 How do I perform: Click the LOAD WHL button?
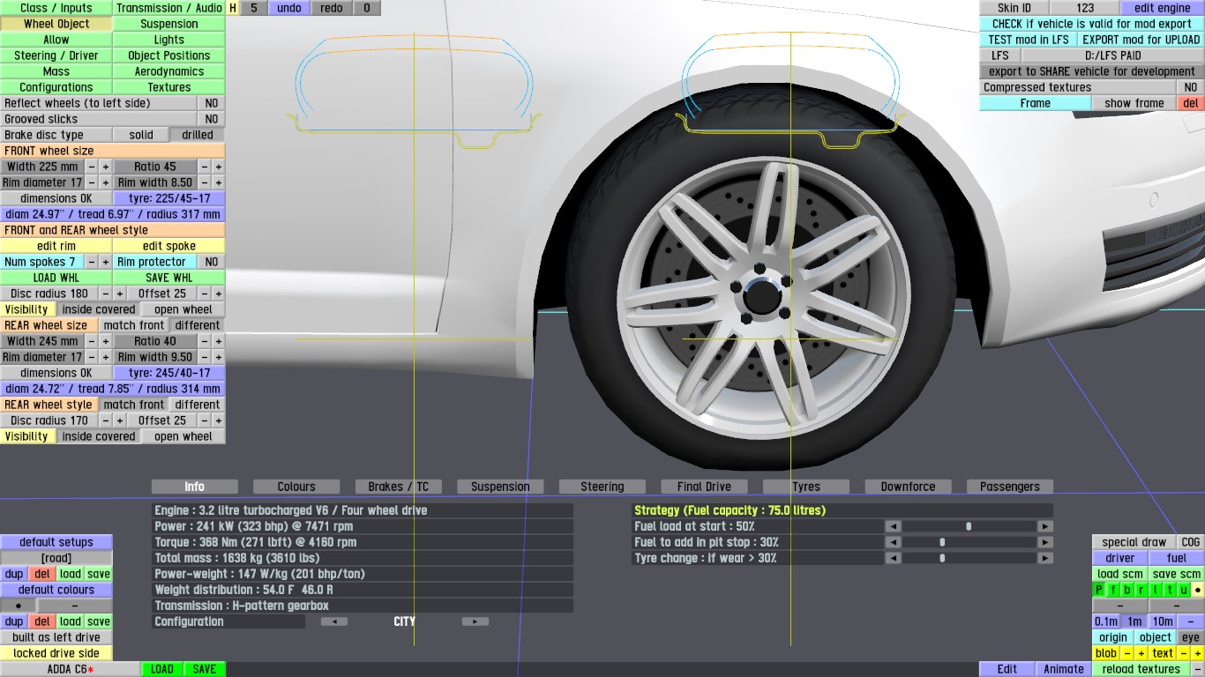click(56, 278)
